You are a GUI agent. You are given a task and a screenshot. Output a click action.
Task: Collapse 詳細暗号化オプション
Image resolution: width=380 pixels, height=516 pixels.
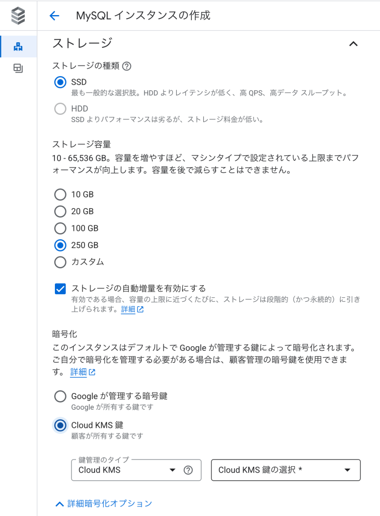click(104, 503)
